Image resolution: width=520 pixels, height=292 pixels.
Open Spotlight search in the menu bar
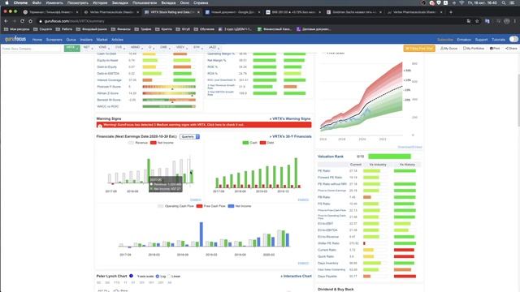click(x=504, y=2)
